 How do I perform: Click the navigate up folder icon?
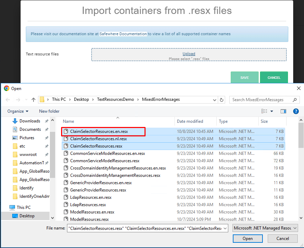point(33,99)
